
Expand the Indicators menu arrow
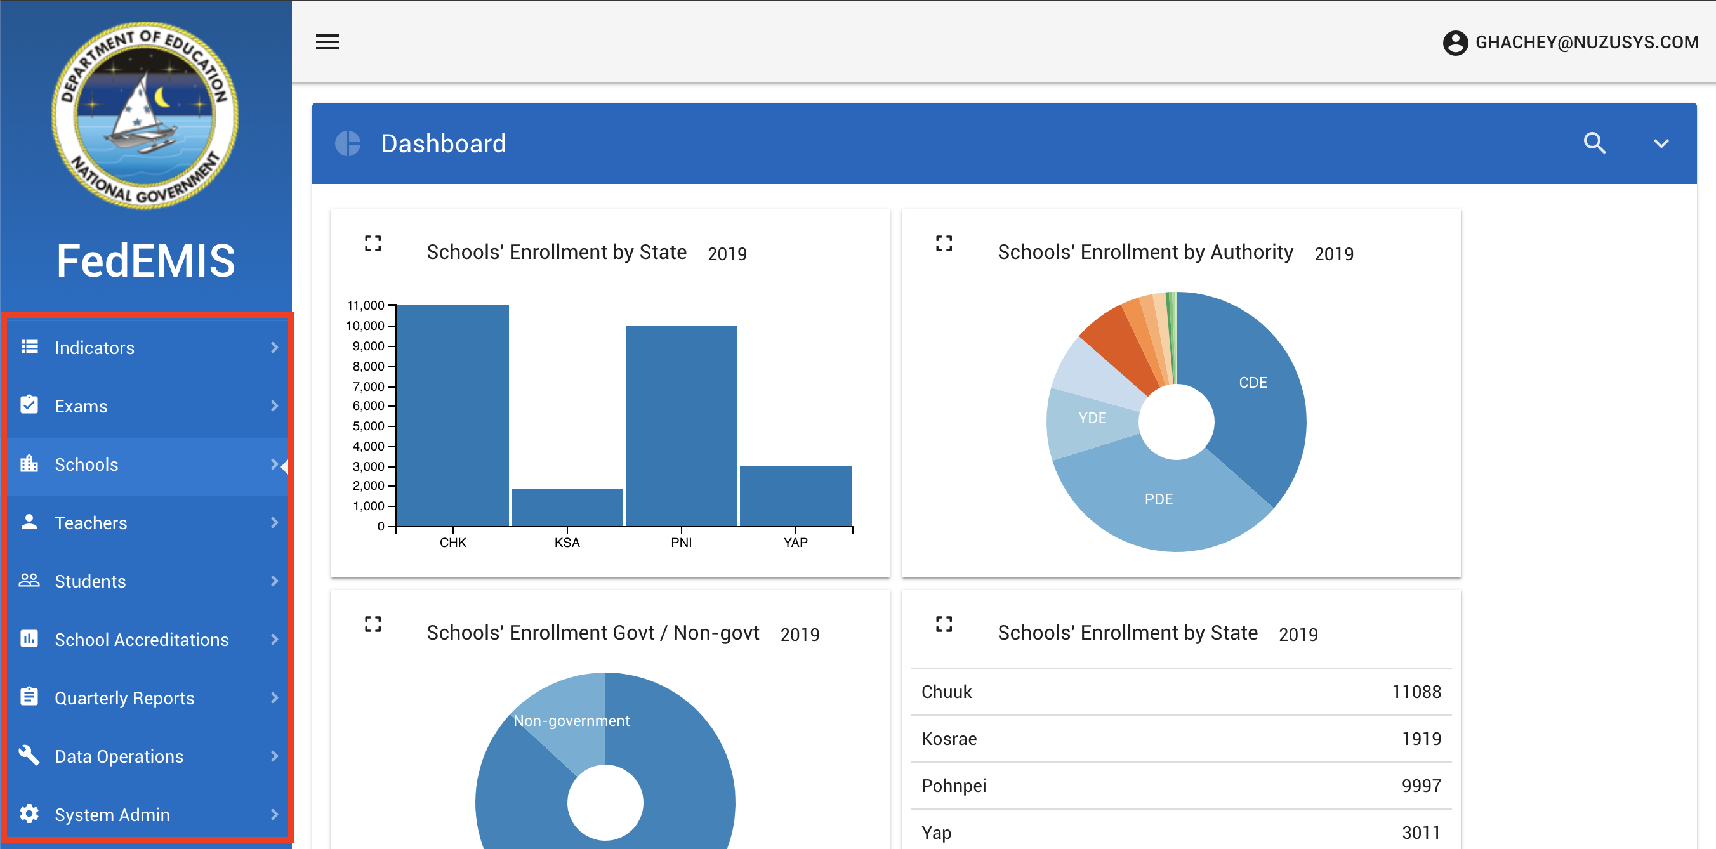pyautogui.click(x=274, y=348)
